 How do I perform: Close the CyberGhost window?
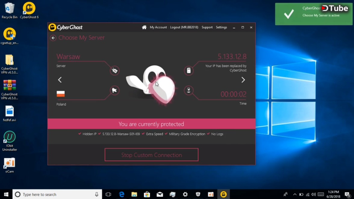(x=251, y=28)
